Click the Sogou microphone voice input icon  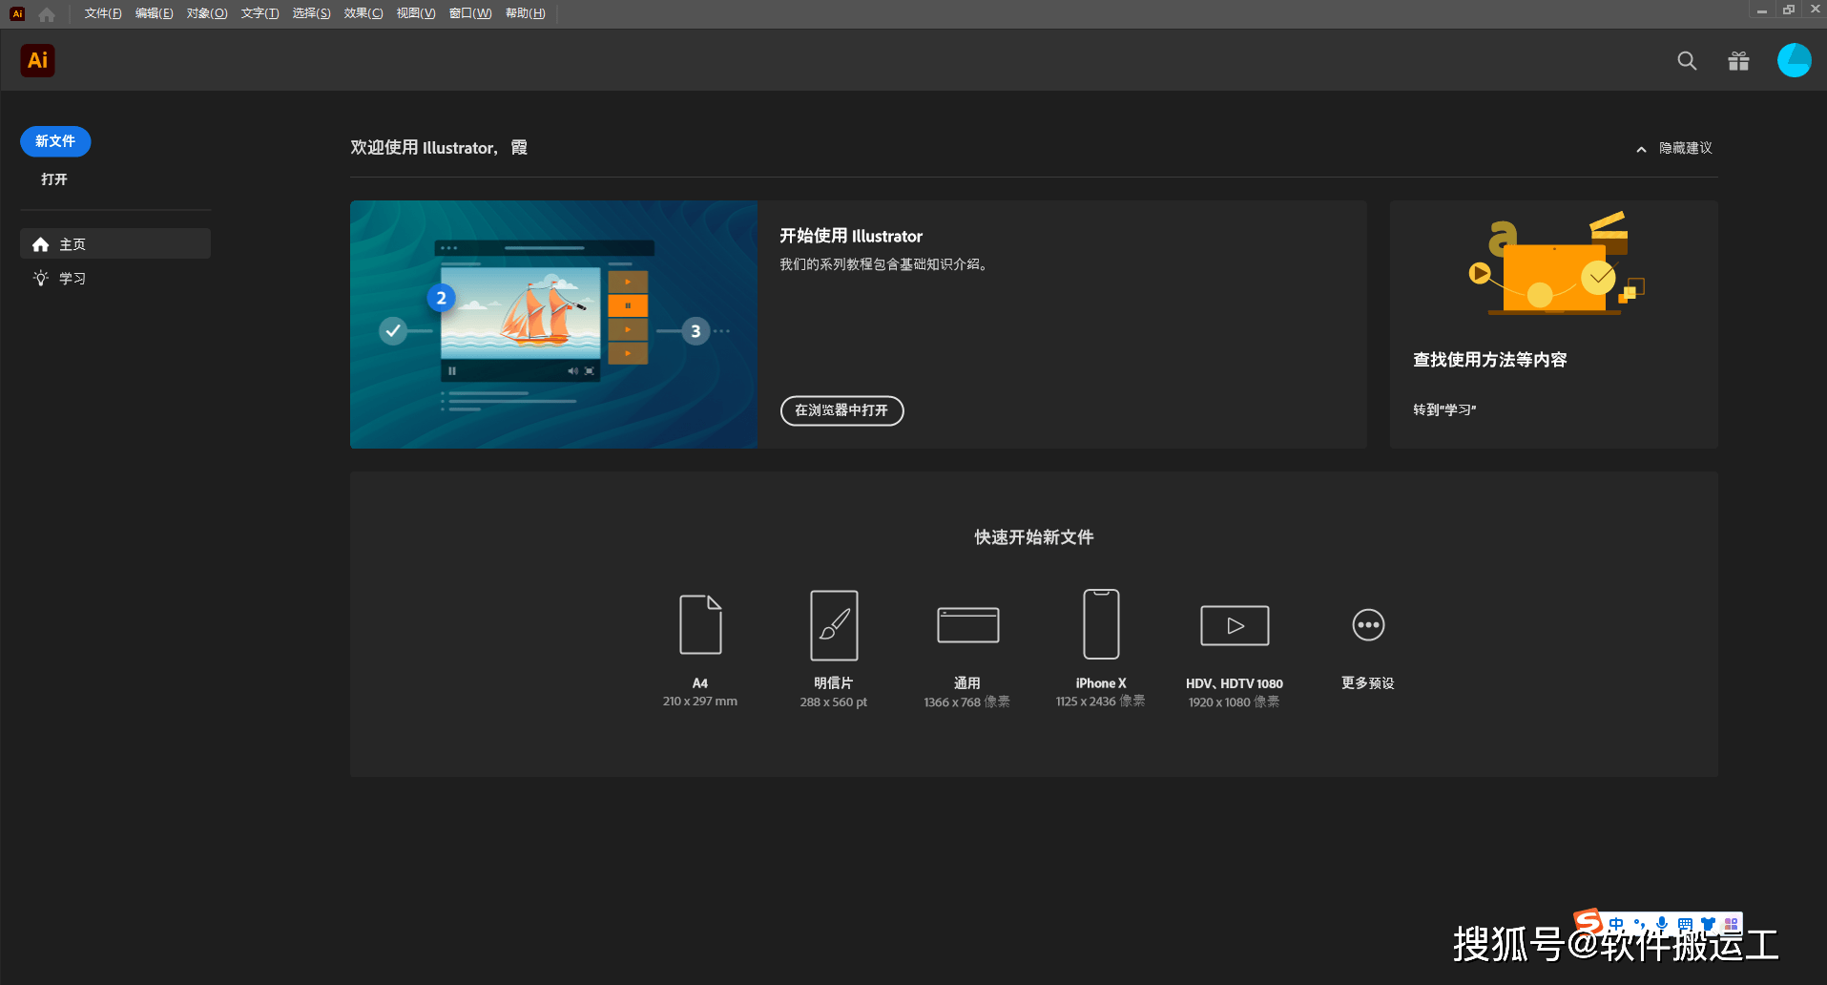(1662, 924)
